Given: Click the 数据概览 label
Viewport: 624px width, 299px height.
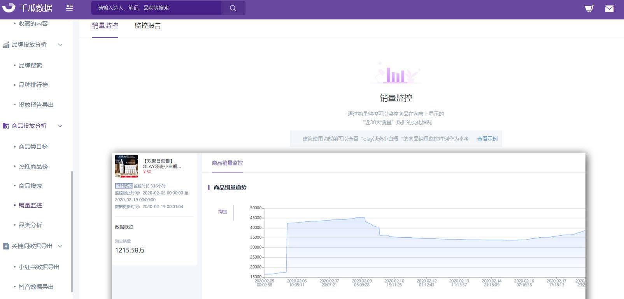Looking at the screenshot, I should tap(124, 227).
